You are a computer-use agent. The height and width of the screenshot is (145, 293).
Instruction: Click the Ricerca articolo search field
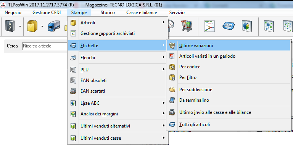(x=45, y=46)
